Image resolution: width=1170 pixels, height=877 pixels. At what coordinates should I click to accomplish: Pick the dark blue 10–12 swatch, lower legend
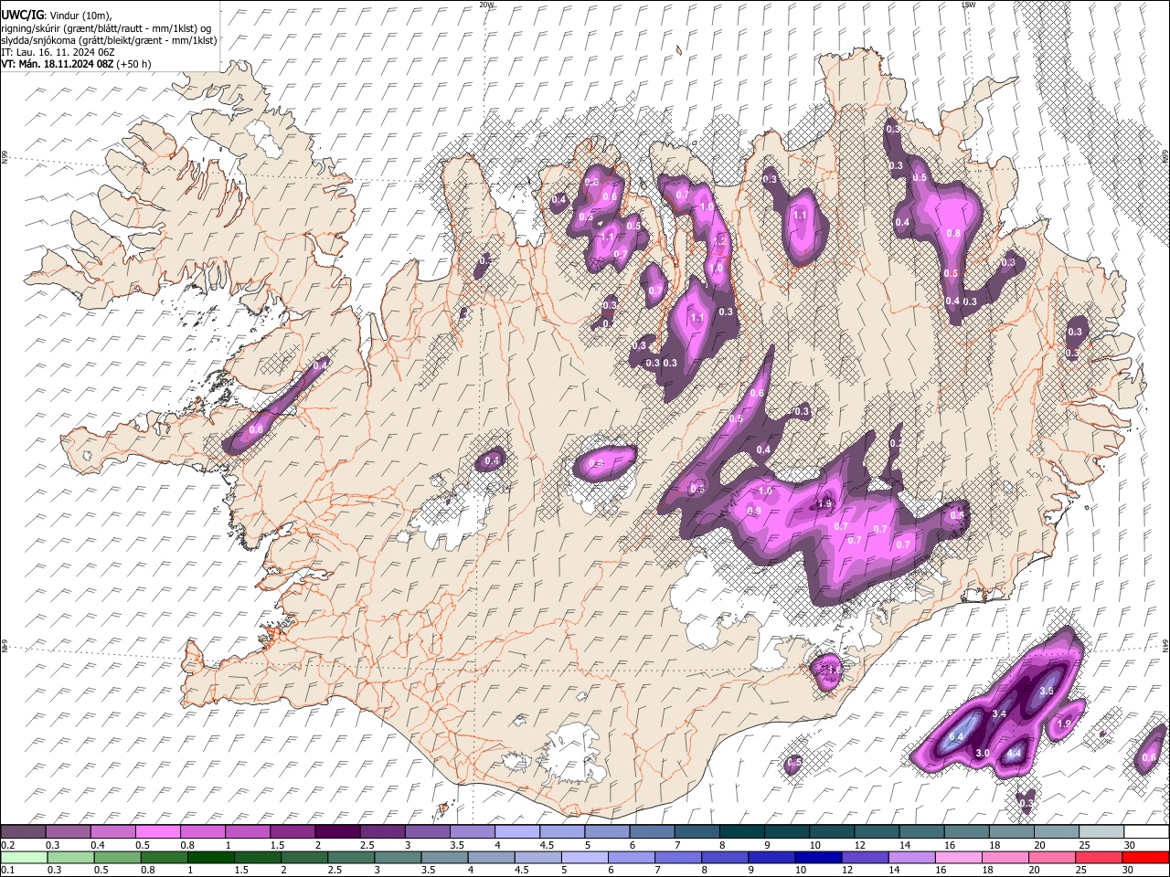[817, 857]
